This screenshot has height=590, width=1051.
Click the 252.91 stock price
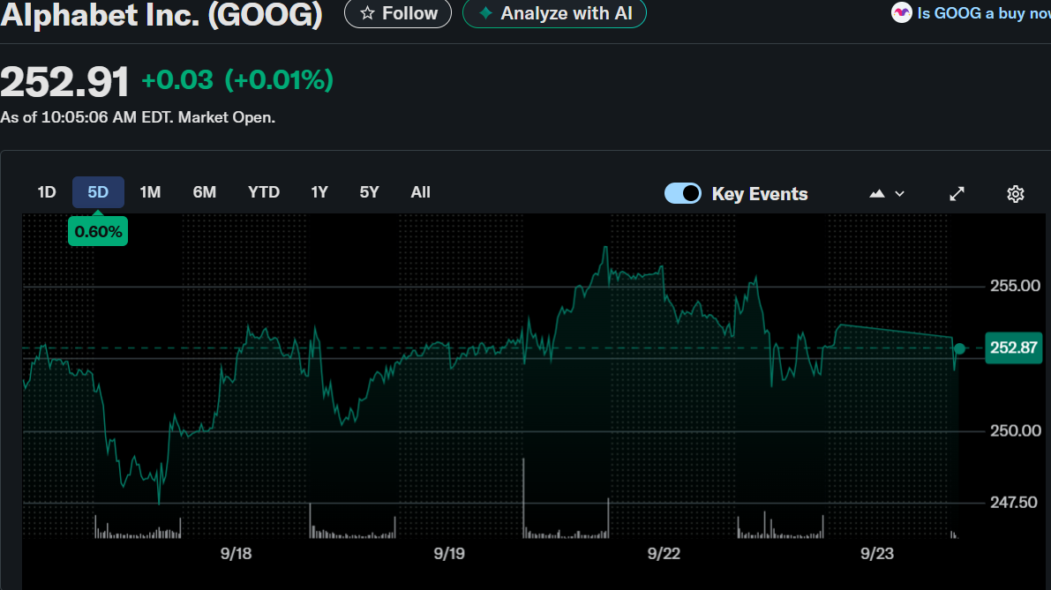(64, 82)
